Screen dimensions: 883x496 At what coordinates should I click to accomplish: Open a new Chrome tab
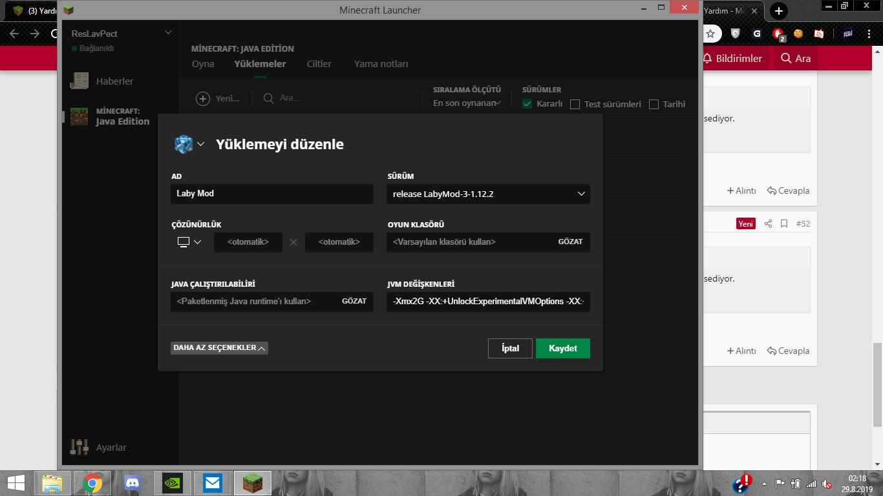coord(780,11)
